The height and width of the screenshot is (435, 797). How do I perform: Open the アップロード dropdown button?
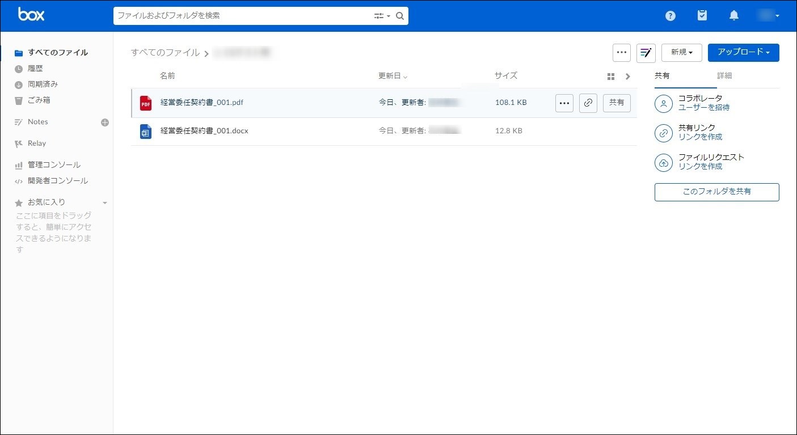click(744, 53)
